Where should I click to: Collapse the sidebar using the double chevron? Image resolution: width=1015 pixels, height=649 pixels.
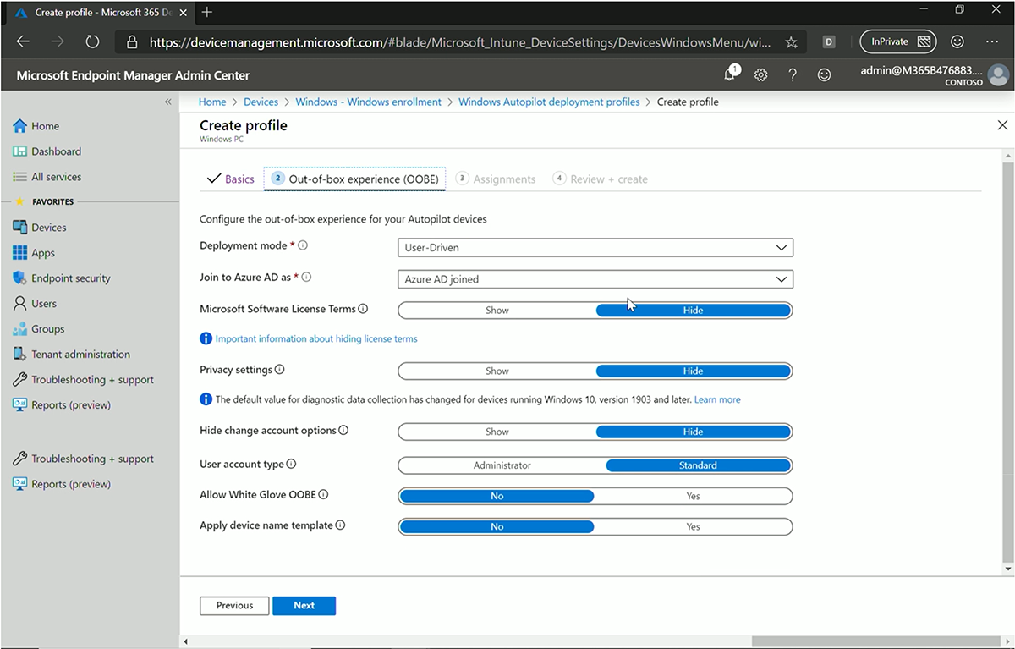[167, 102]
